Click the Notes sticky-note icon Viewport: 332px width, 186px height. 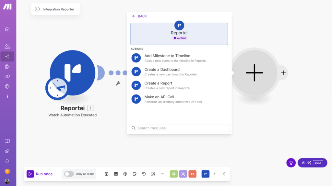tap(135, 174)
